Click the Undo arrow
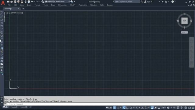This screenshot has width=195, height=110. point(32,2)
